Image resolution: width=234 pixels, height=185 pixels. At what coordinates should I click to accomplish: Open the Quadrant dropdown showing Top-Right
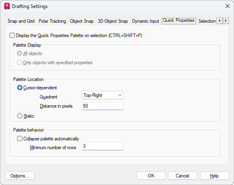coord(103,95)
